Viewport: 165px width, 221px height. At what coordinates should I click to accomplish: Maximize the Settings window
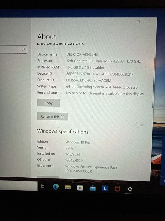(138, 22)
